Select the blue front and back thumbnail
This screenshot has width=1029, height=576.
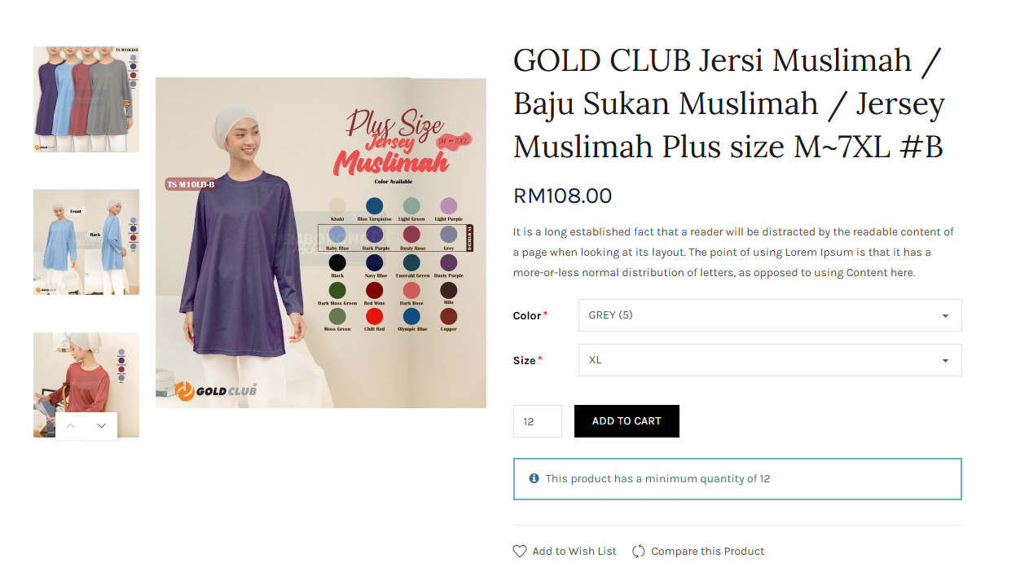click(86, 242)
